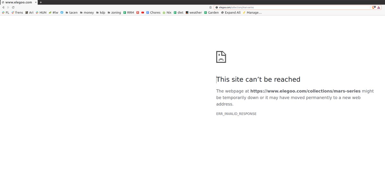
Task: Click the browser back arrow
Action: click(x=3, y=7)
